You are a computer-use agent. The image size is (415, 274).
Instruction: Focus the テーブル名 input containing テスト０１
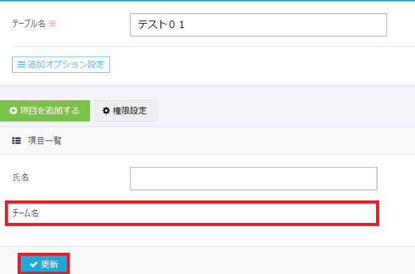pyautogui.click(x=258, y=25)
